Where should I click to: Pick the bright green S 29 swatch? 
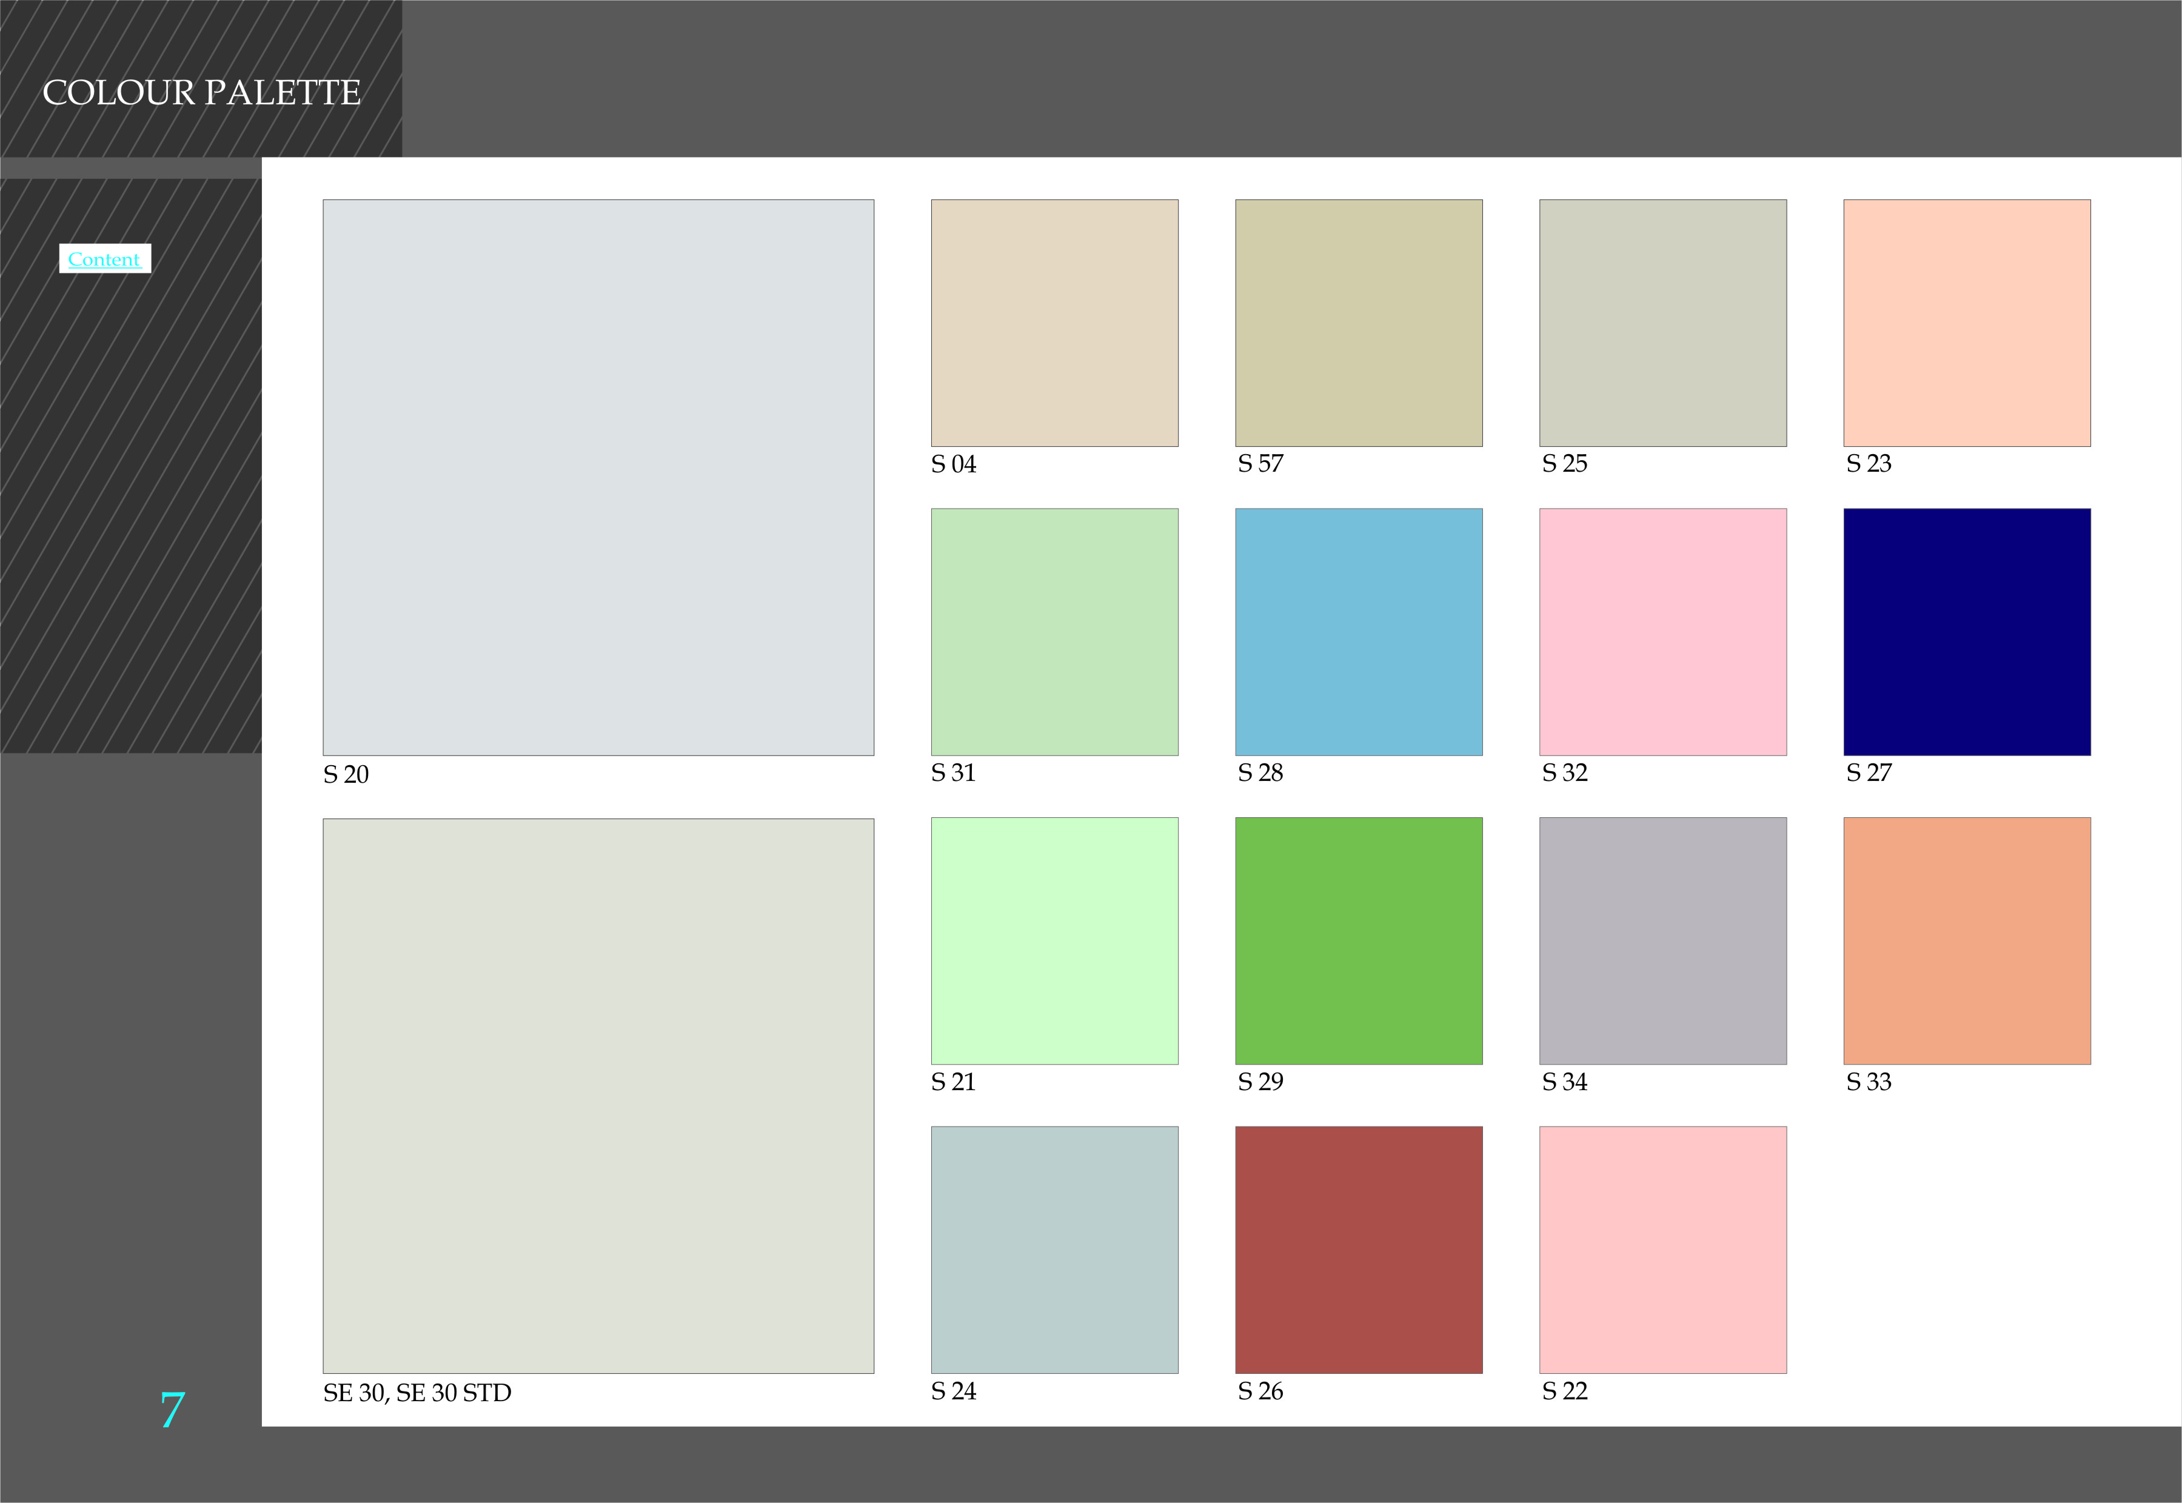[1358, 940]
